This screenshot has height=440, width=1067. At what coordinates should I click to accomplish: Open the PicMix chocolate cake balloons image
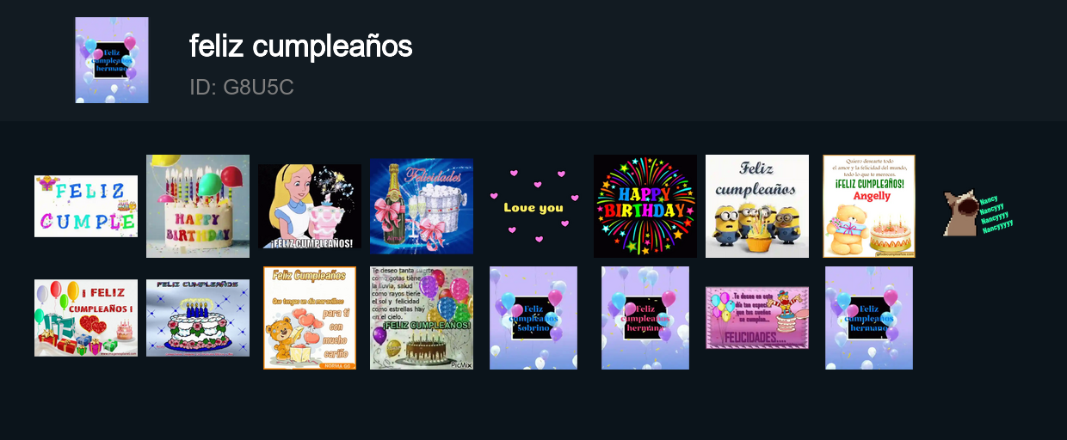422,318
